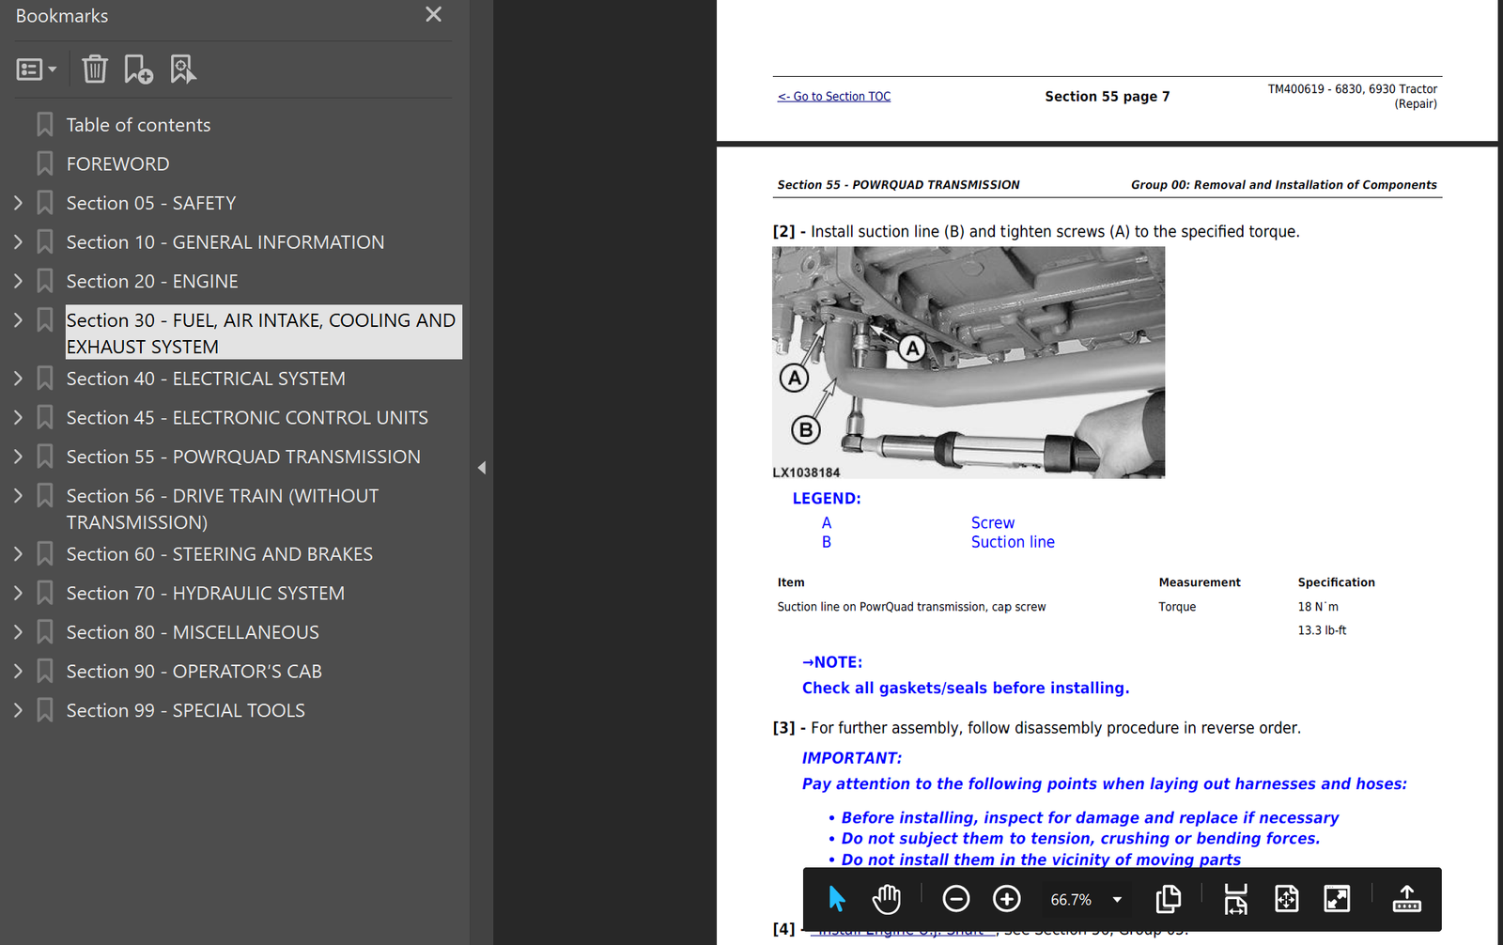Dock the floating toolbar icon
The image size is (1503, 945).
(x=1407, y=900)
